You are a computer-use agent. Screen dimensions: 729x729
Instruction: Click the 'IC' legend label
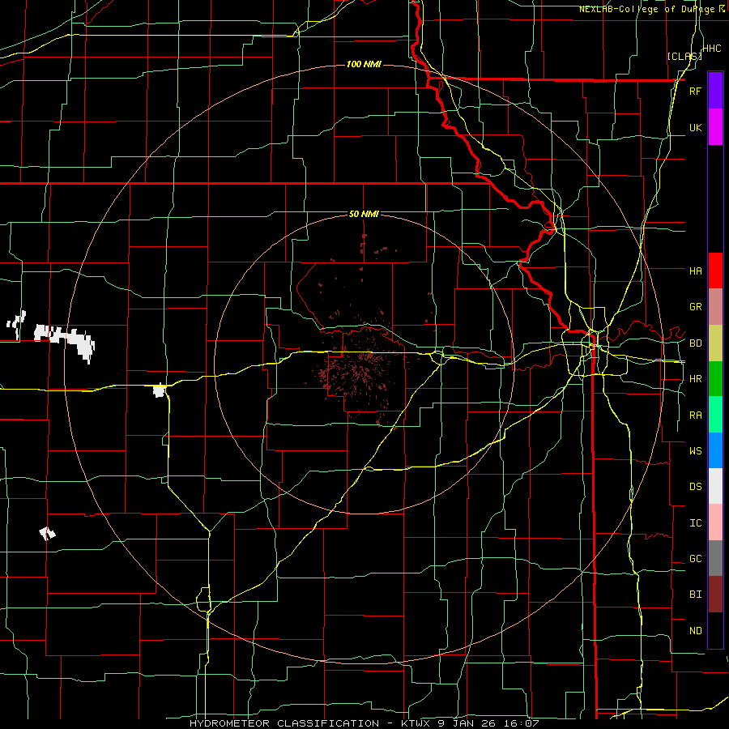click(695, 523)
